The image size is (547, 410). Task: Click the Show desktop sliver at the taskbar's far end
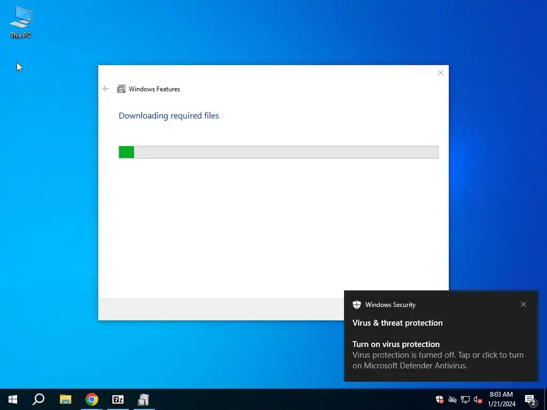pos(545,399)
